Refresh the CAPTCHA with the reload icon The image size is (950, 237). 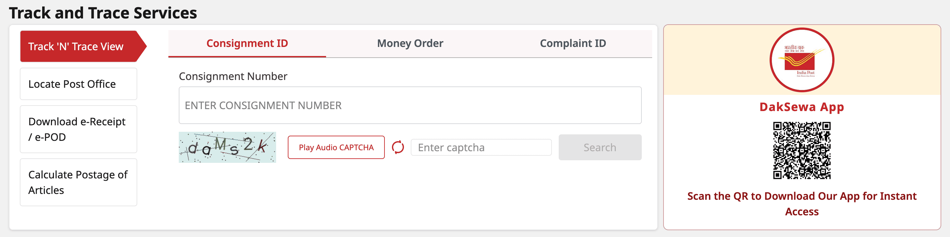click(x=397, y=147)
